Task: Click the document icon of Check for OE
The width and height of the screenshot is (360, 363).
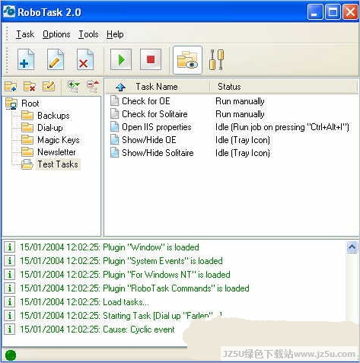Action: tap(114, 100)
